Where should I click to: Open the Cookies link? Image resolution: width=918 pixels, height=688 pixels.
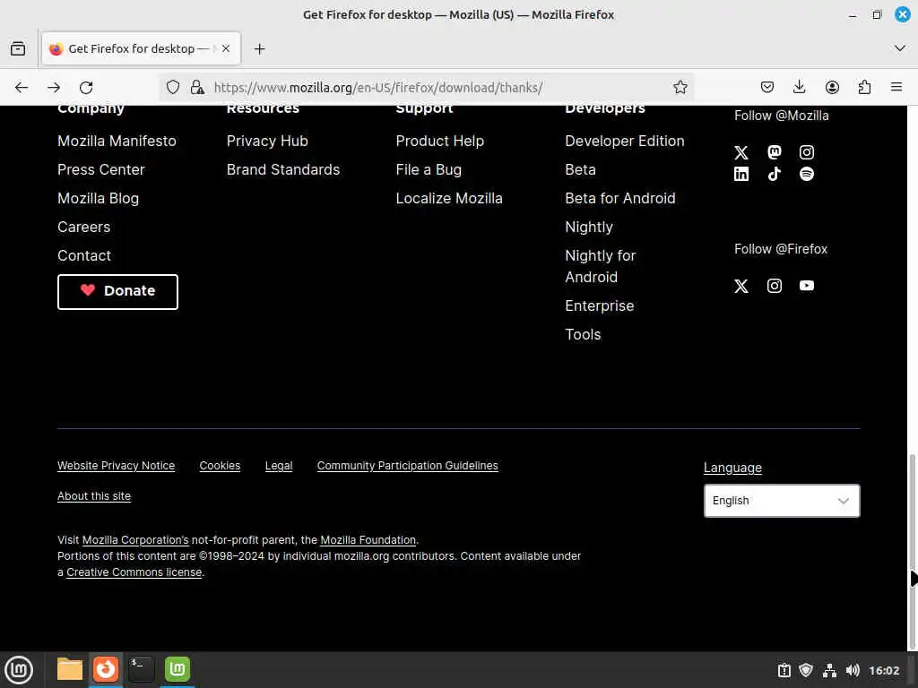[x=220, y=466]
